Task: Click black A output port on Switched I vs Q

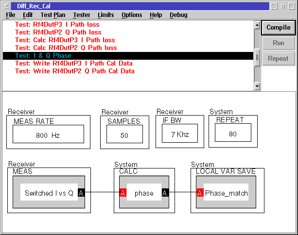Action: point(81,192)
